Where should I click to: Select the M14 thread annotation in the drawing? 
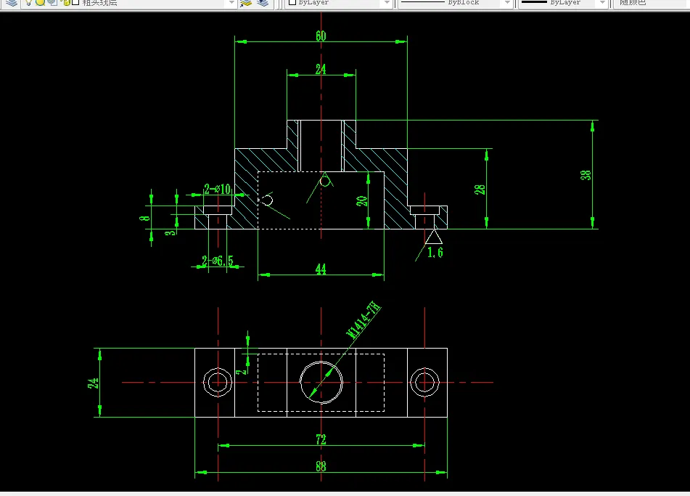[364, 320]
